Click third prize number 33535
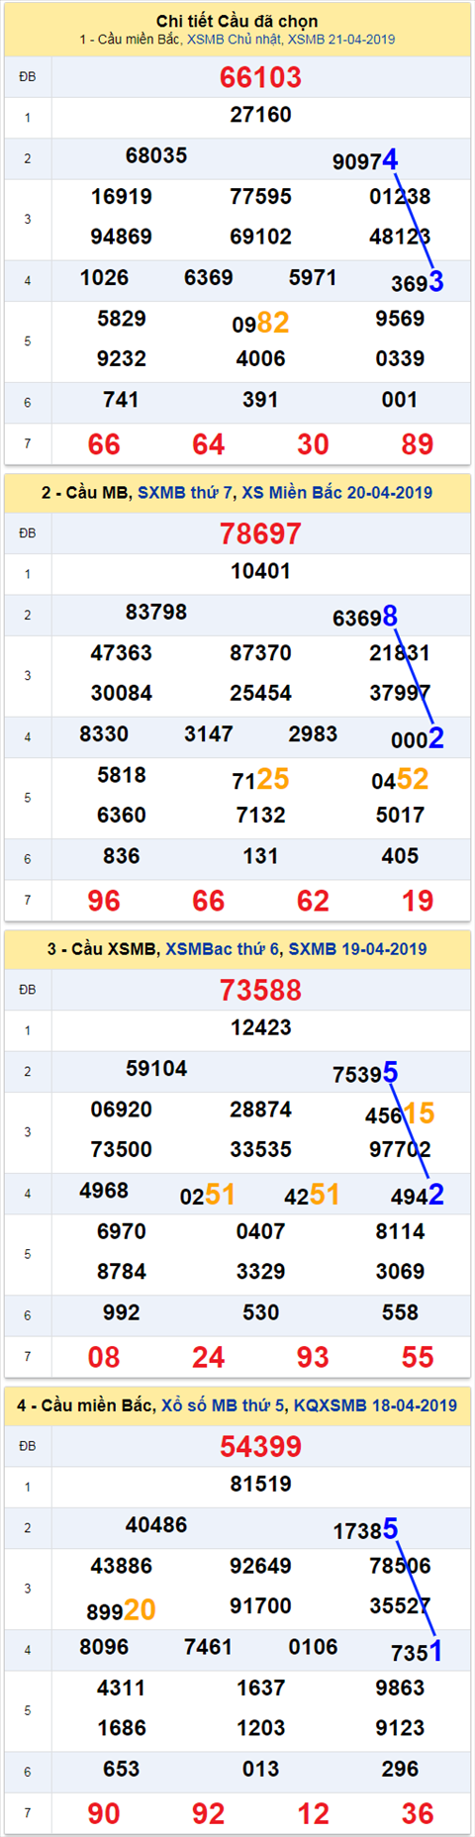The height and width of the screenshot is (1837, 475). [260, 1149]
